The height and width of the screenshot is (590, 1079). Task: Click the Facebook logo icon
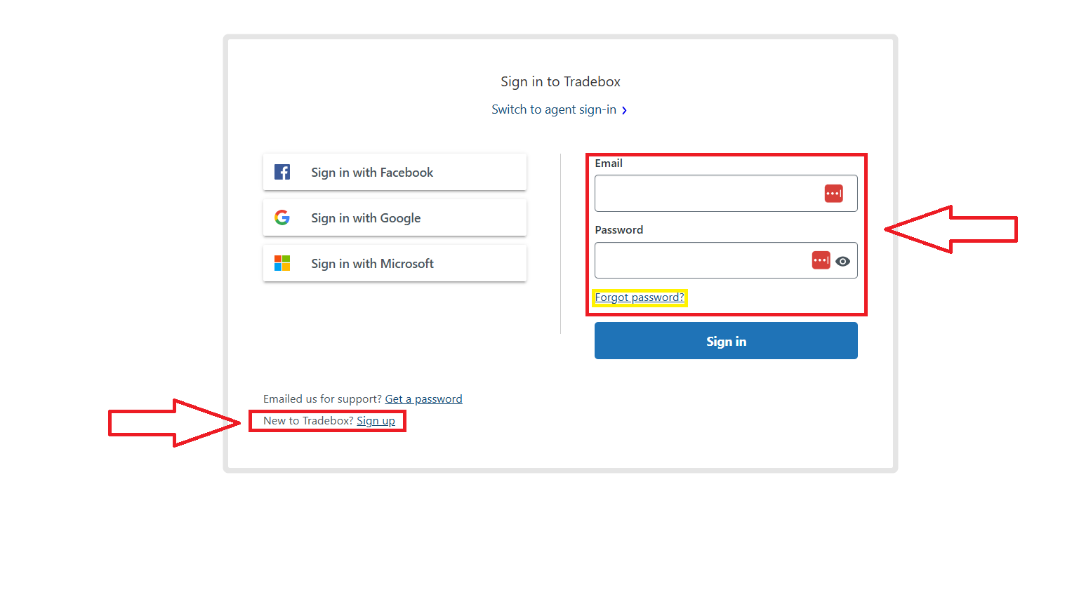pyautogui.click(x=282, y=172)
